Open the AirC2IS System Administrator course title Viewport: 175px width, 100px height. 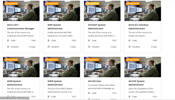(136, 83)
